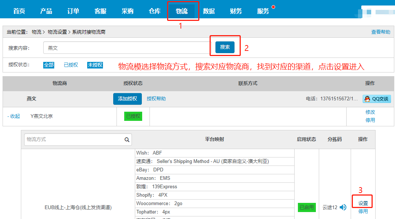Filter authorization status by 已授权
The image size is (395, 219).
pyautogui.click(x=71, y=65)
